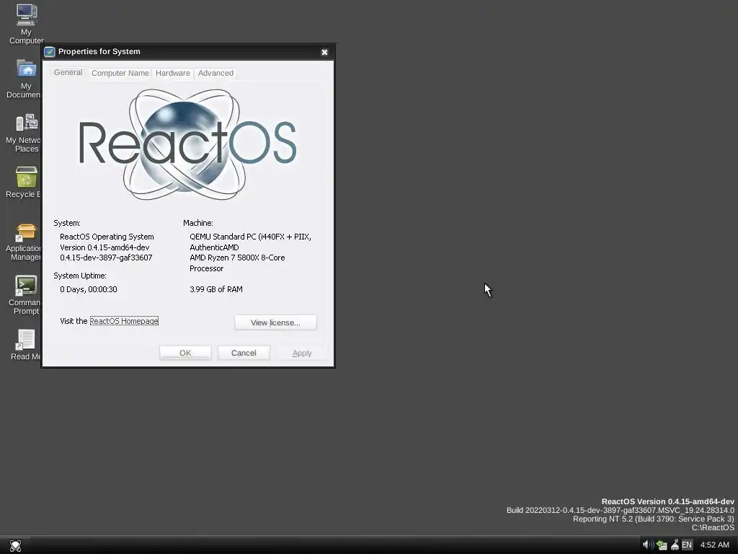The image size is (738, 554).
Task: Switch to the Hardware tab
Action: (x=173, y=73)
